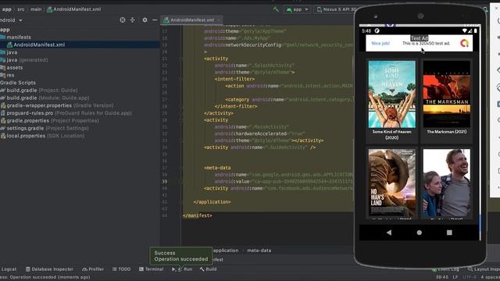Screen dimensions: 500x281
Task: Click the </manifest> closing tag in editor
Action: (198, 215)
